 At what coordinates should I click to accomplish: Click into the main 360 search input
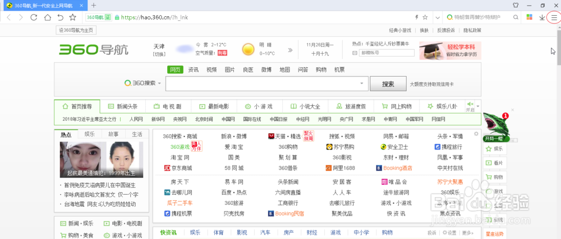point(266,84)
